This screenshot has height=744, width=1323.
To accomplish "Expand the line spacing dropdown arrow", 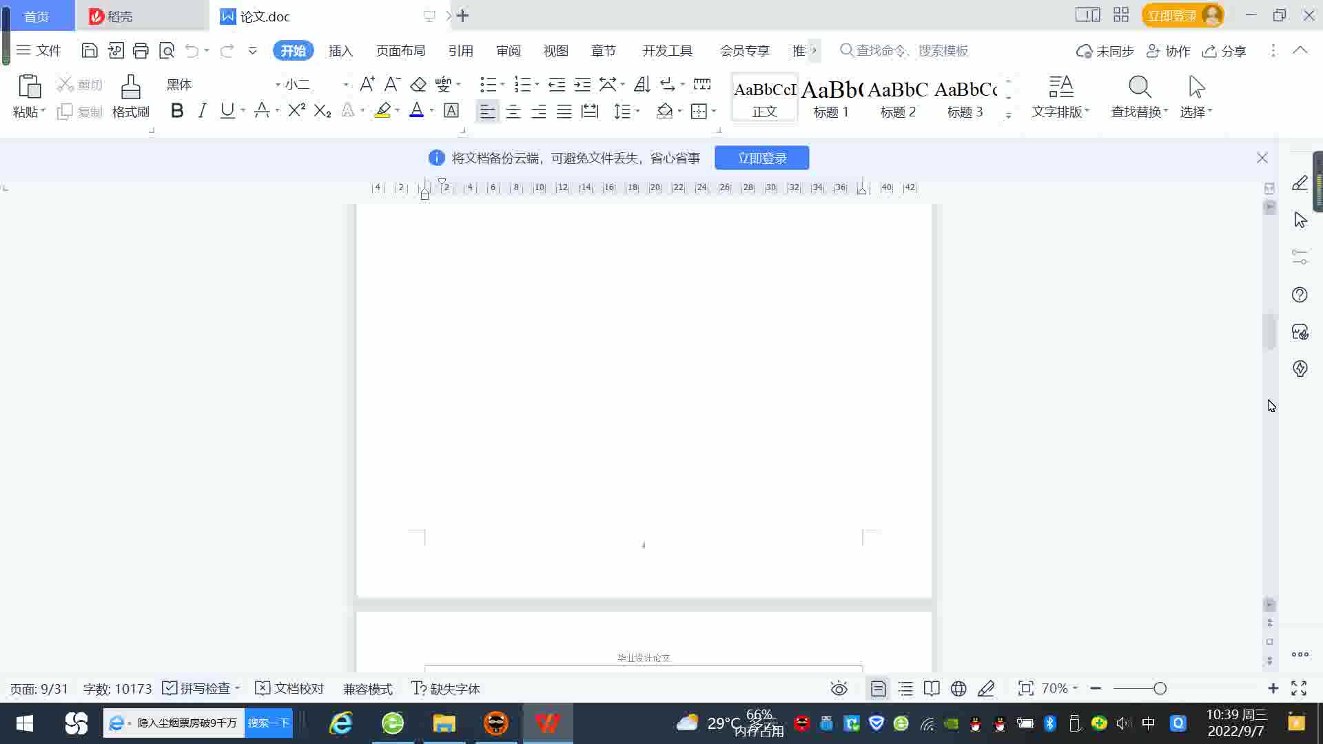I will [638, 111].
